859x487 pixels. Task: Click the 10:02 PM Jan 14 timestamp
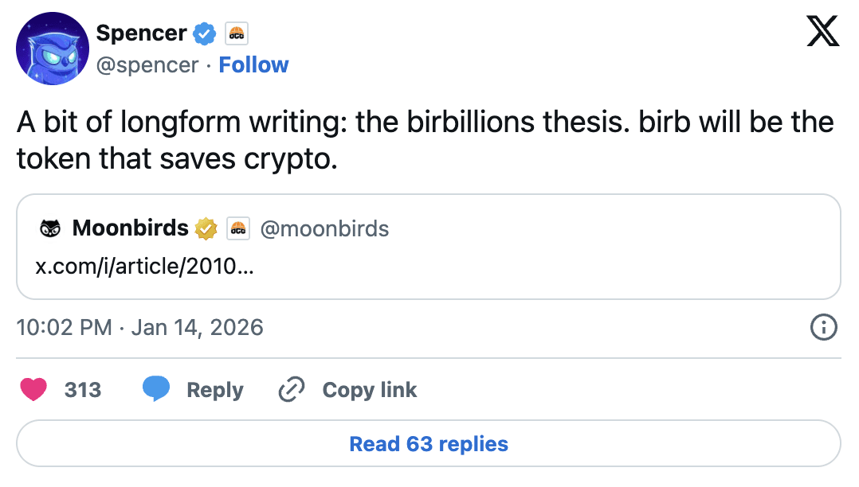click(139, 327)
